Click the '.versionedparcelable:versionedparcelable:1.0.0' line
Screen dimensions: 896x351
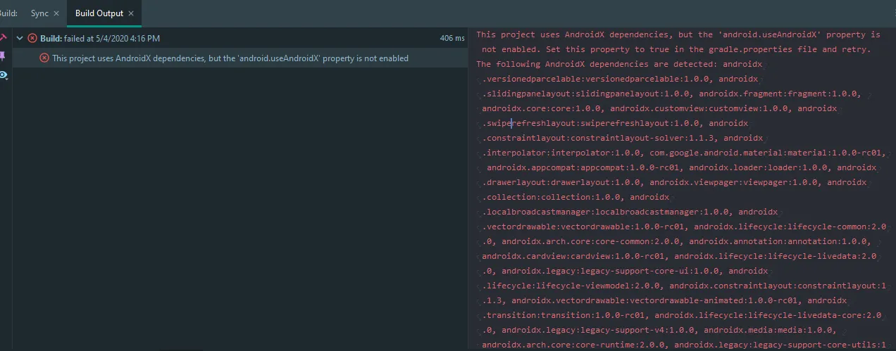click(620, 79)
